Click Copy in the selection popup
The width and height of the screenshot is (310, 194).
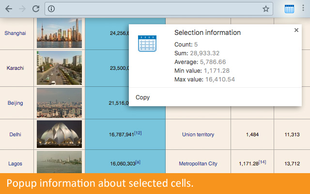pos(143,97)
